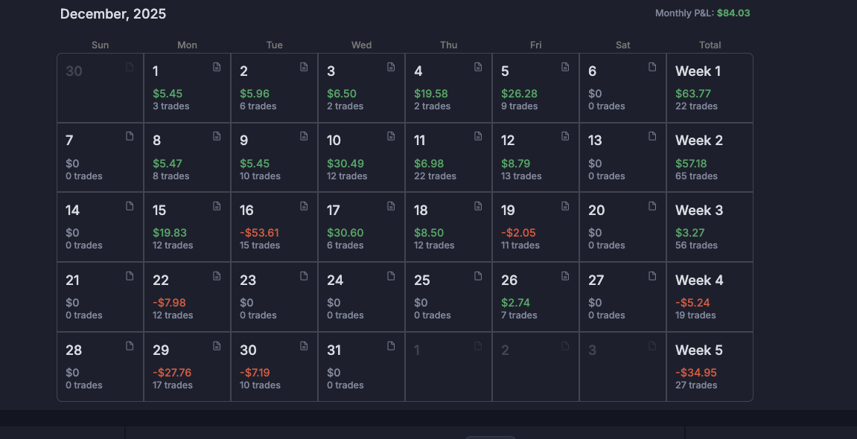This screenshot has height=439, width=857.
Task: Select the December 30 loss day cell
Action: pos(274,367)
